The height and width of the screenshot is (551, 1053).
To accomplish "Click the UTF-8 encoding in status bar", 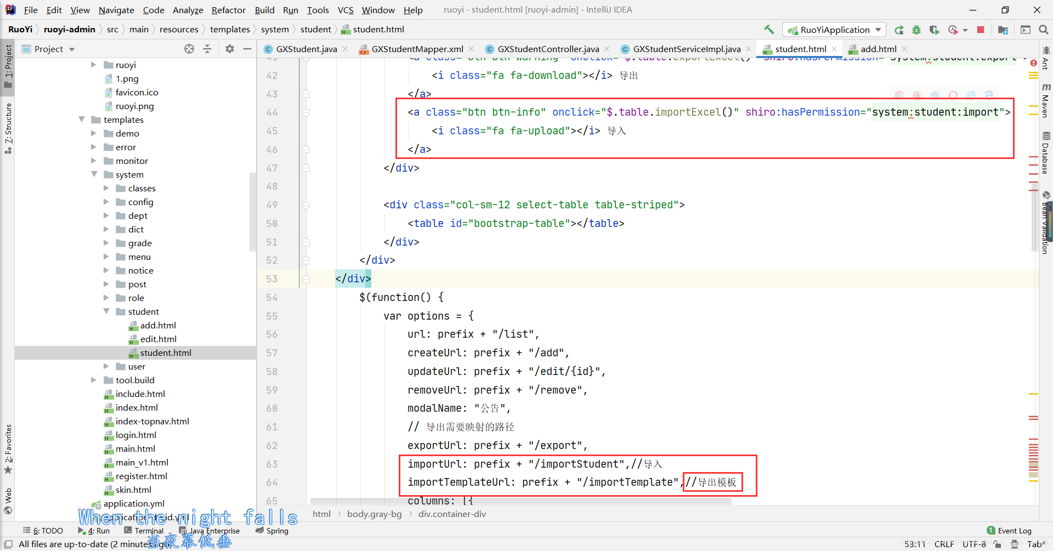I will click(x=974, y=544).
